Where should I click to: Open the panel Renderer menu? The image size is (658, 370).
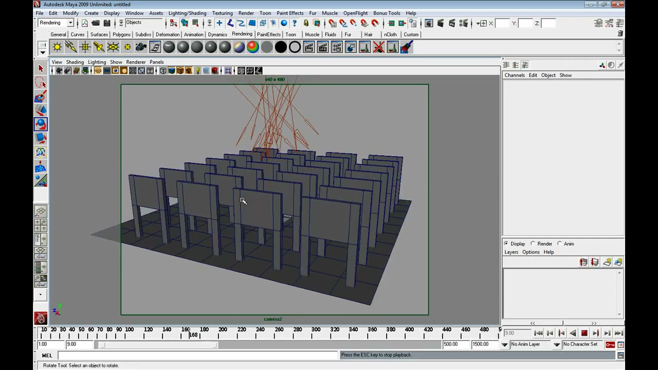click(136, 62)
